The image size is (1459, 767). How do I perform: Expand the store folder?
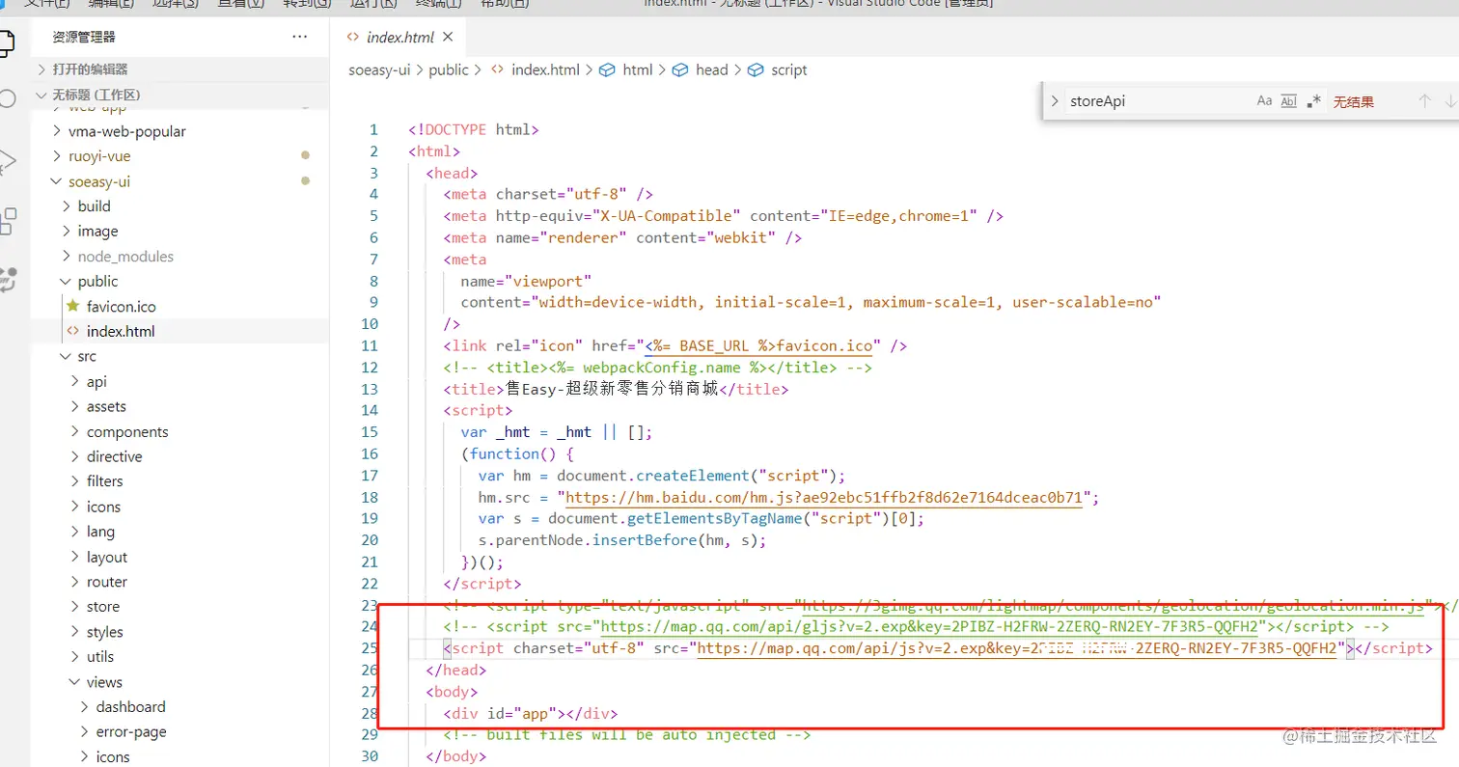pyautogui.click(x=75, y=607)
